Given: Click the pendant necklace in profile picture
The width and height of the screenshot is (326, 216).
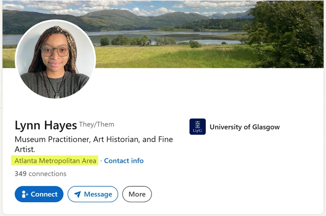Looking at the screenshot, I should 57,96.
